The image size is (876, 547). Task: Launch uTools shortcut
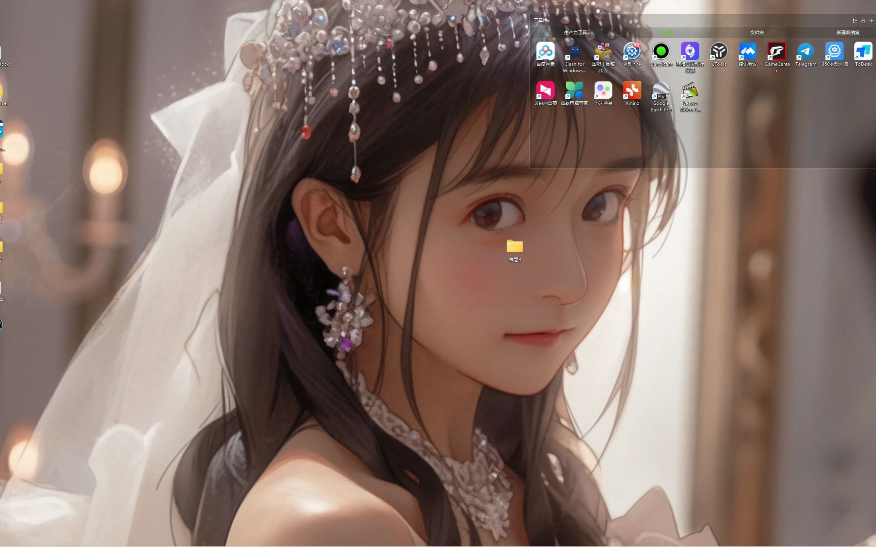click(719, 55)
